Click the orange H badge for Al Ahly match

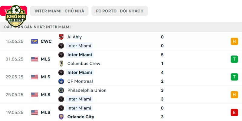pos(234,41)
